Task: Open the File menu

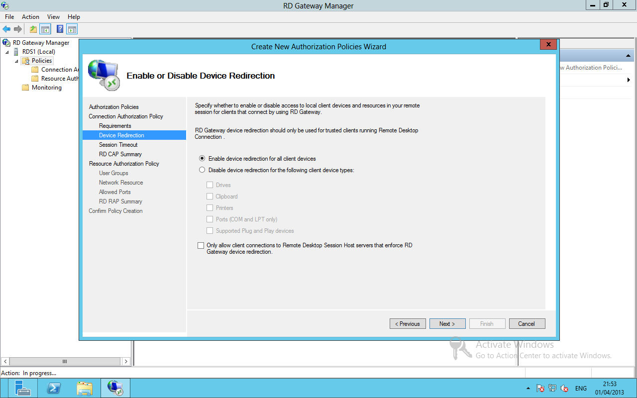Action: (x=9, y=17)
